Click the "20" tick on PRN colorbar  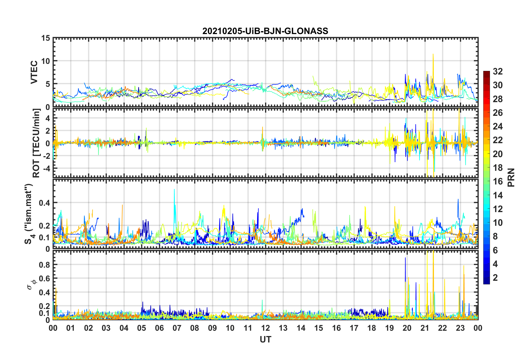(498, 154)
